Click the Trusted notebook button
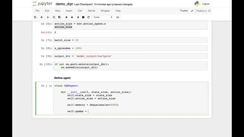The width and height of the screenshot is (244, 137). tap(184, 11)
